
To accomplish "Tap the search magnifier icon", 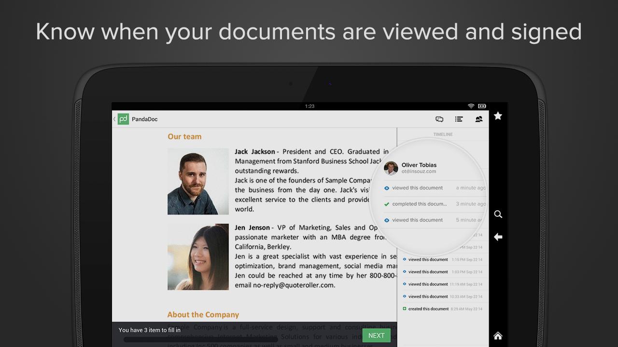I will [x=498, y=214].
